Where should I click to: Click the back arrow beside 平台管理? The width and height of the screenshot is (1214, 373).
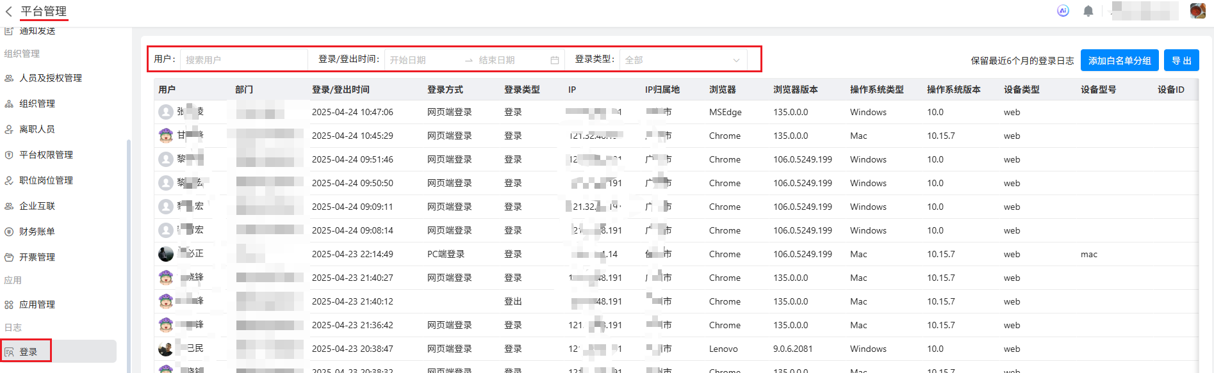(x=9, y=12)
